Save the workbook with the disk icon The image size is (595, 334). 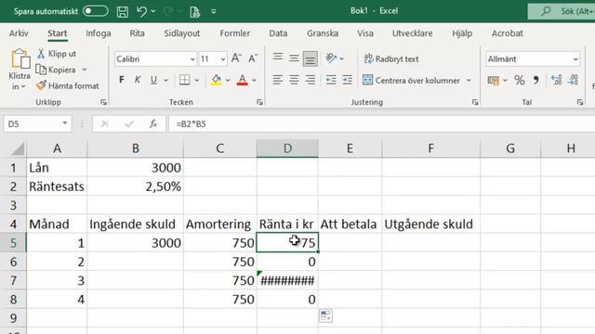(122, 12)
